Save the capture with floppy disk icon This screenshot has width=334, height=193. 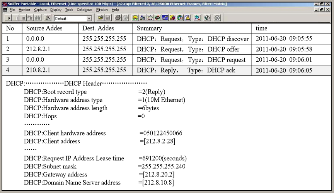pyautogui.click(x=108, y=18)
